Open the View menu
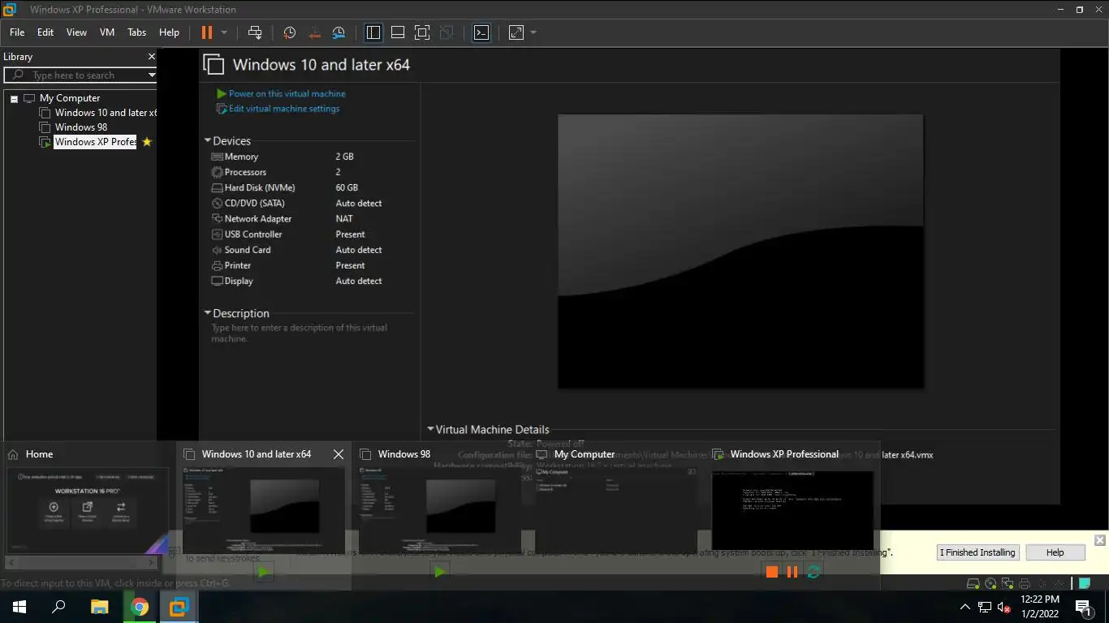This screenshot has height=623, width=1109. pos(76,32)
